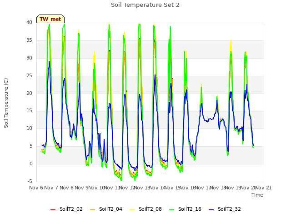
Task: Click the Nov 19 x-axis tick label
Action: 233,188
